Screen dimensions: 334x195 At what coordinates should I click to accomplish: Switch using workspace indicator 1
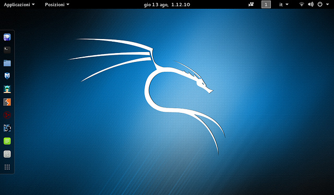click(x=266, y=5)
